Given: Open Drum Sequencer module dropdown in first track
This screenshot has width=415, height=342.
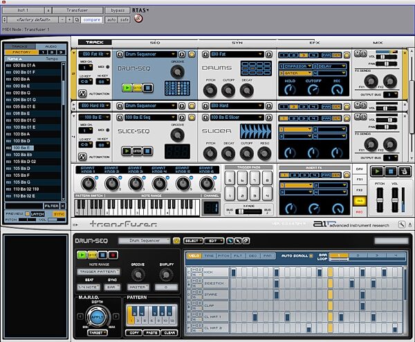Looking at the screenshot, I should [150, 55].
